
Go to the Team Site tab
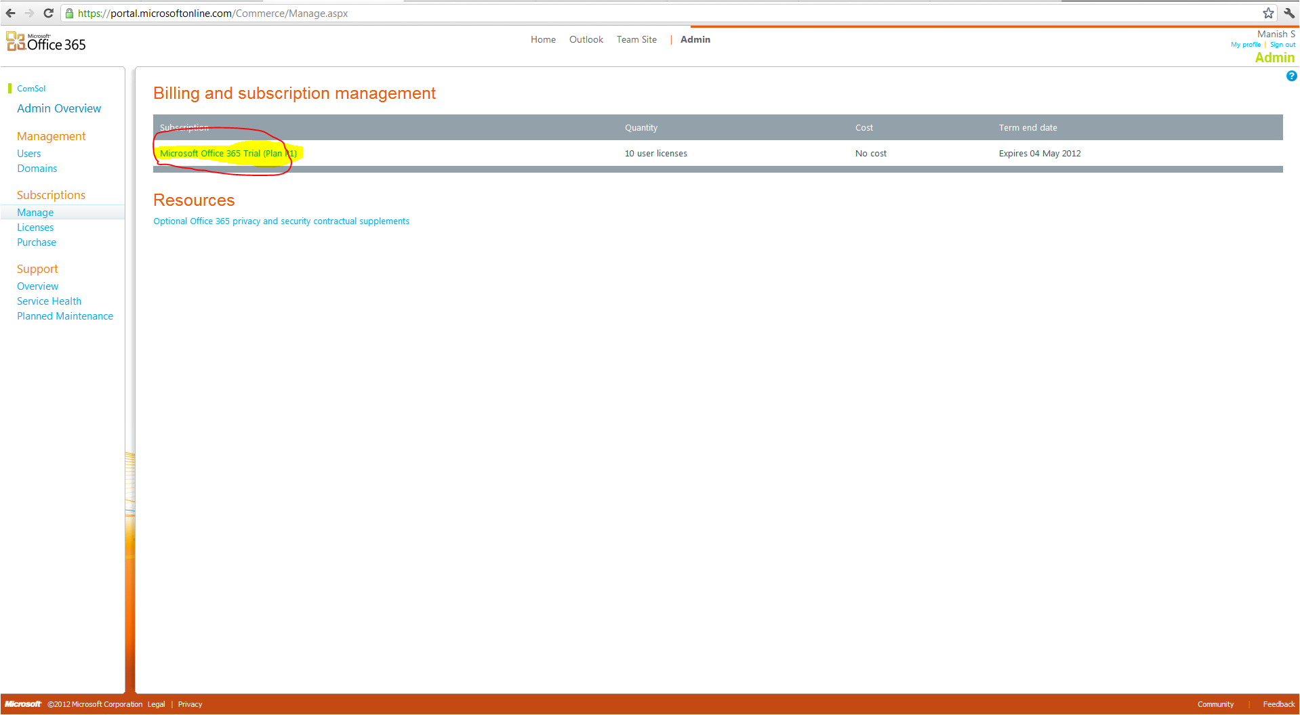pyautogui.click(x=636, y=40)
